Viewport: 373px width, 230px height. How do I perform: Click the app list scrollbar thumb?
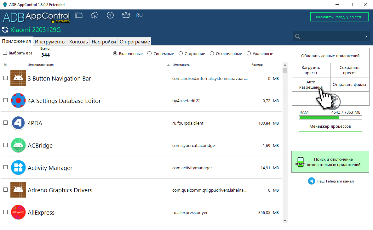[x=285, y=70]
